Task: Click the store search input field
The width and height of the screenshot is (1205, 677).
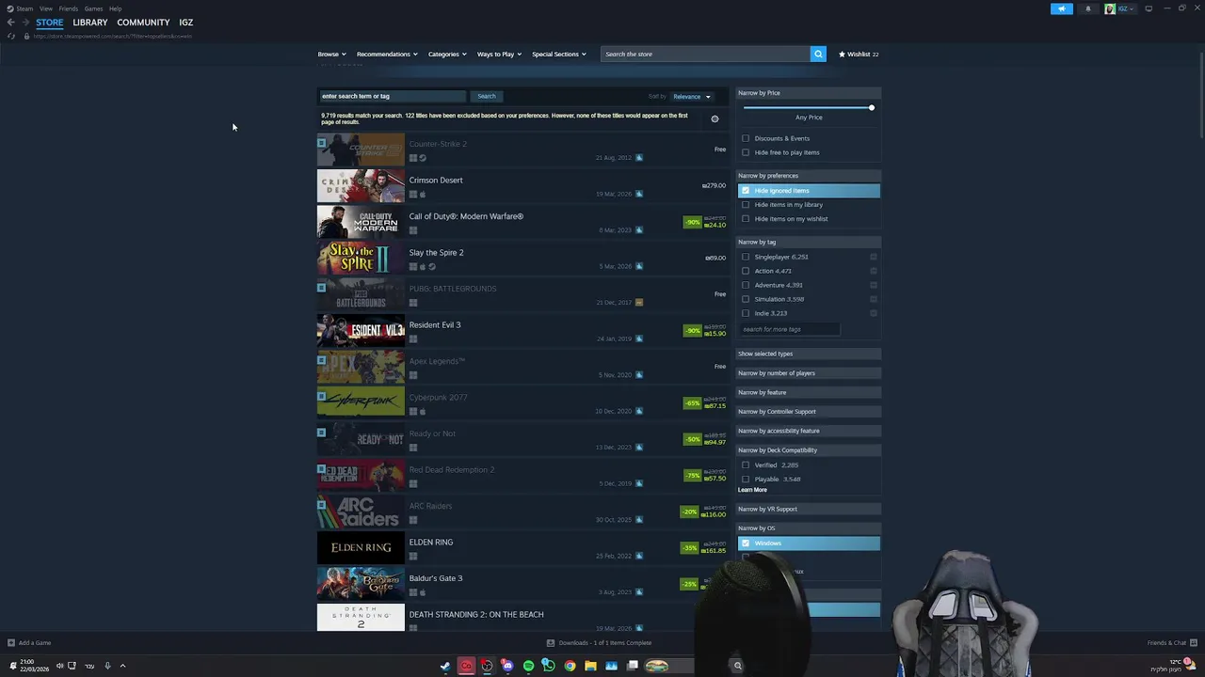Action: [706, 54]
